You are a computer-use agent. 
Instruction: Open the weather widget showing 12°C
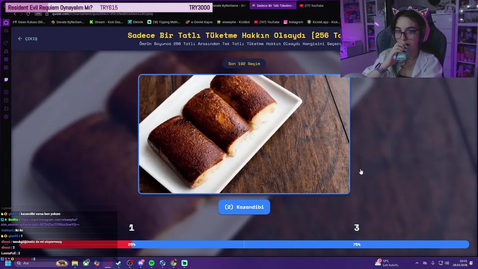point(387,263)
